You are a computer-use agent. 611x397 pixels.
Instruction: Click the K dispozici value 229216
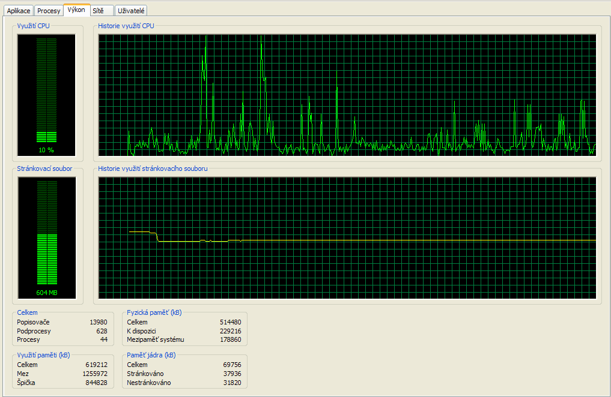[230, 331]
